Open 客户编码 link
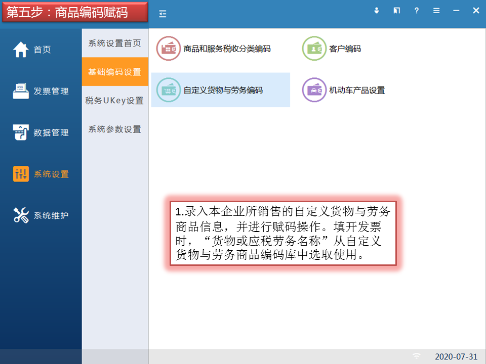The width and height of the screenshot is (486, 364). pyautogui.click(x=345, y=49)
